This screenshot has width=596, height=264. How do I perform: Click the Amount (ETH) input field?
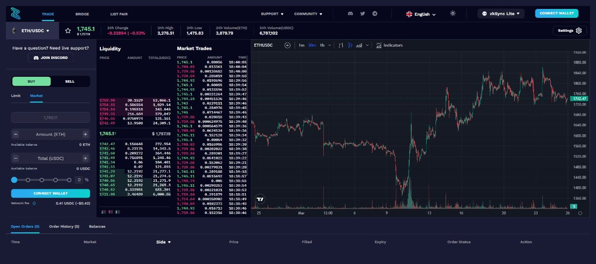tap(50, 134)
